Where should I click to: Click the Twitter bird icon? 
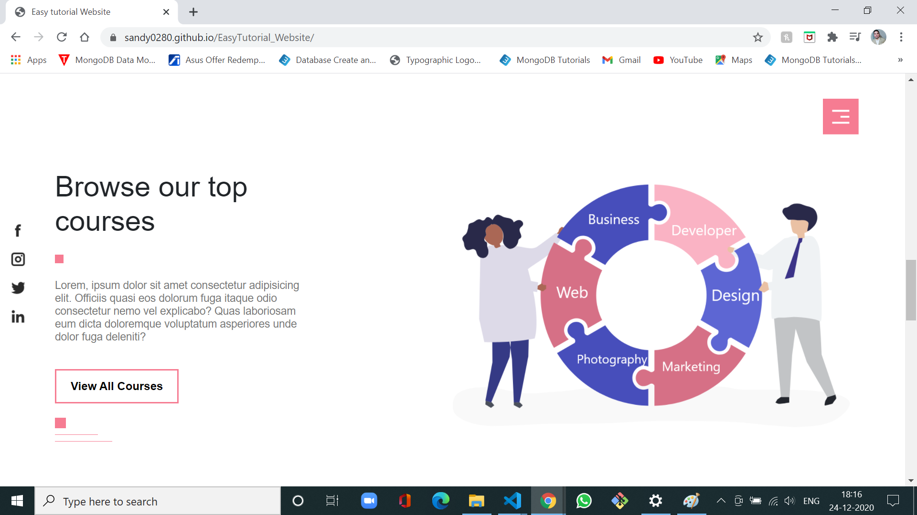coord(18,288)
